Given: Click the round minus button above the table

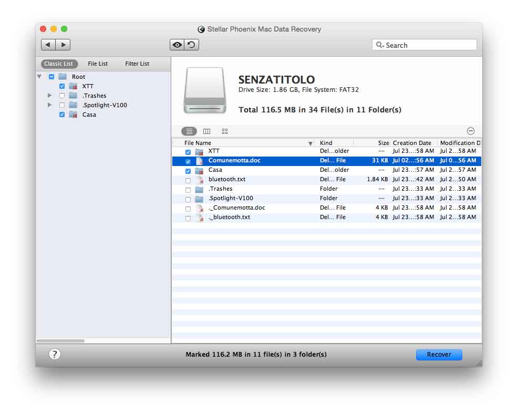Looking at the screenshot, I should coord(471,131).
